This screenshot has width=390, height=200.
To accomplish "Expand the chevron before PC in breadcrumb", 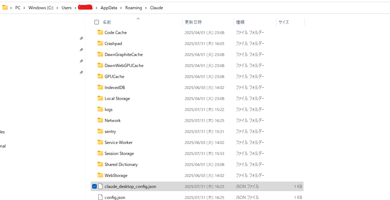I will pos(11,8).
